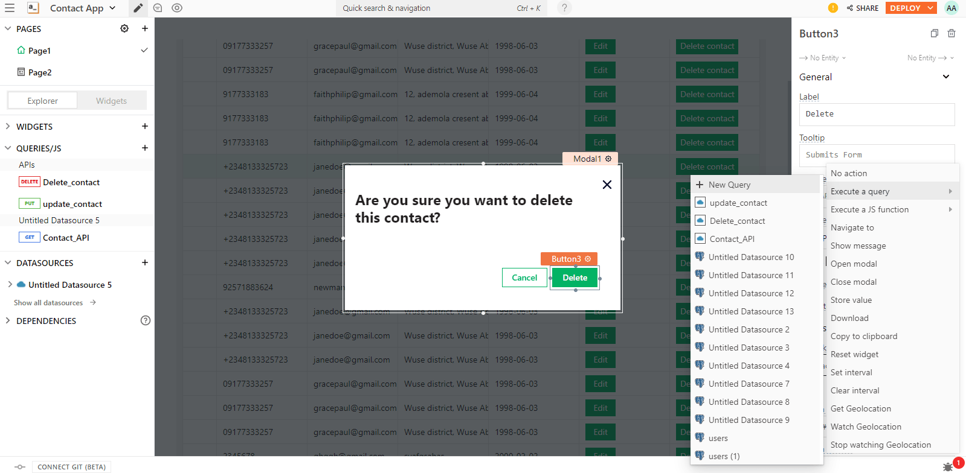Add a new datasource with plus icon
Image resolution: width=966 pixels, height=473 pixels.
click(145, 262)
